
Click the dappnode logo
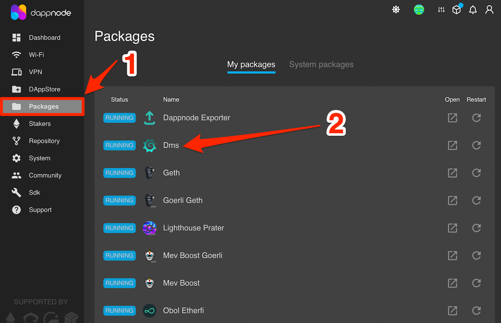[x=41, y=13]
